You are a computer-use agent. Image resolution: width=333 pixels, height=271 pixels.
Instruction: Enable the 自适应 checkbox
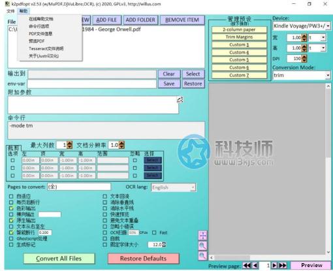[11, 197]
